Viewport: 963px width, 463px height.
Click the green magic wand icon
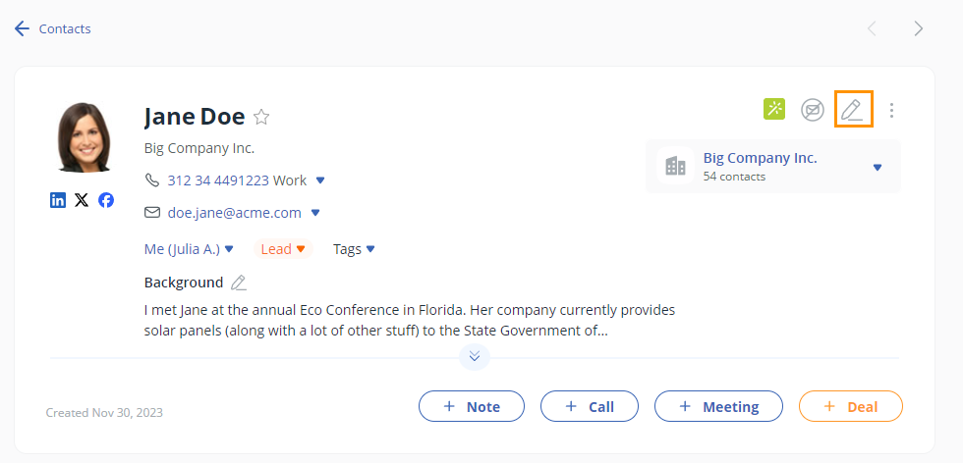pos(774,109)
